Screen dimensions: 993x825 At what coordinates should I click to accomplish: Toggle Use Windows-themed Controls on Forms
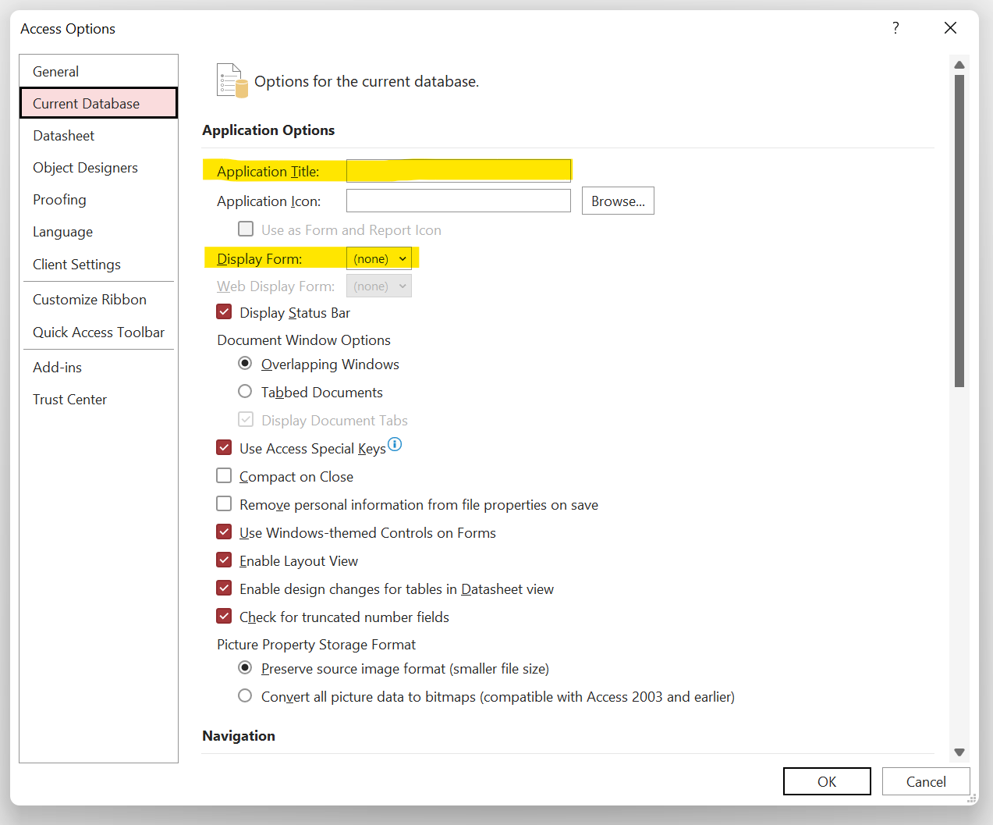coord(224,532)
